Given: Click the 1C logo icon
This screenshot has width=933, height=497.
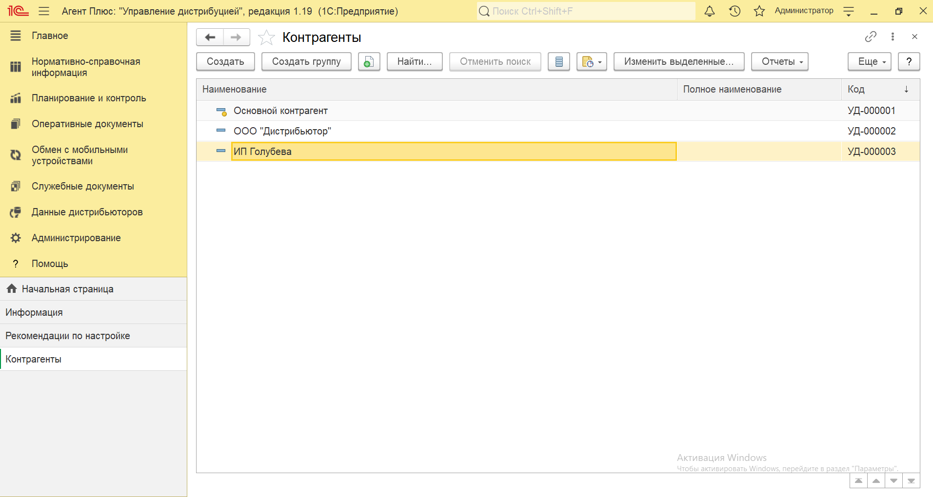Looking at the screenshot, I should click(18, 11).
